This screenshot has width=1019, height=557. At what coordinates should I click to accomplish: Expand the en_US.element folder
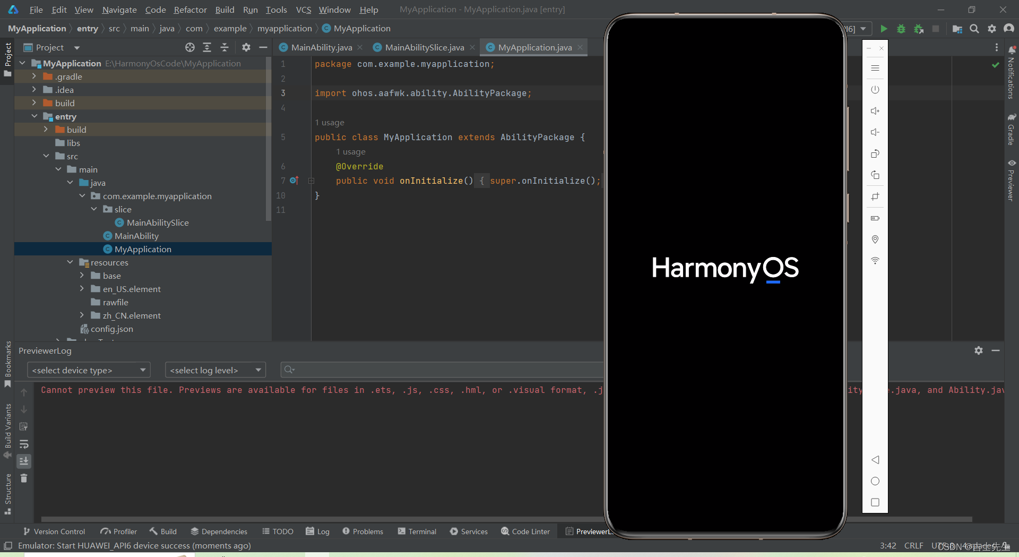coord(82,289)
